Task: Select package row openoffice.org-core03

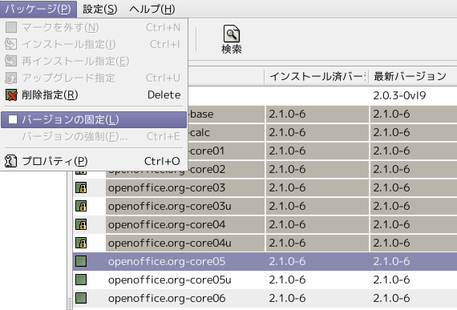Action: tap(265, 187)
